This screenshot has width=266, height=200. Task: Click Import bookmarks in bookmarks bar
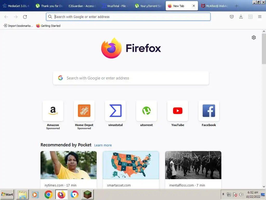[18, 26]
